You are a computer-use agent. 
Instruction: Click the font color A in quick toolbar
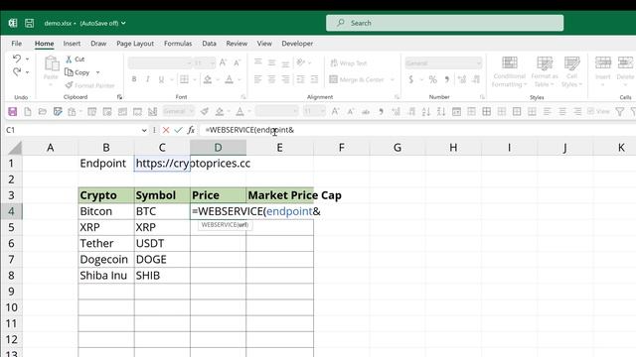click(239, 111)
